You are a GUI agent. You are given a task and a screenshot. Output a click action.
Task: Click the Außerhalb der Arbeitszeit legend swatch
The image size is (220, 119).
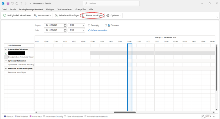[x=85, y=116]
